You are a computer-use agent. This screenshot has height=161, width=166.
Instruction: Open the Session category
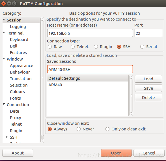click(x=14, y=20)
